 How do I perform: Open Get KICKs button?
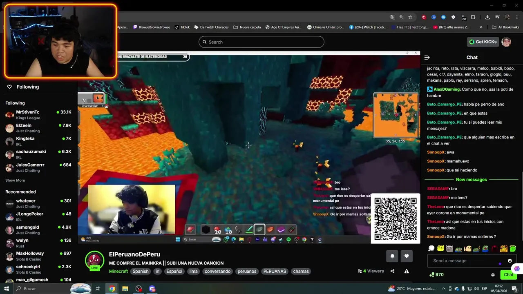483,42
